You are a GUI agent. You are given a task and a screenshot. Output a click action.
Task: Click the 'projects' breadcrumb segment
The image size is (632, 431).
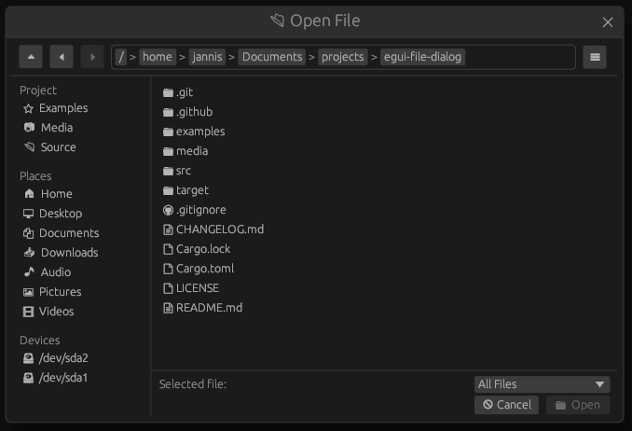pyautogui.click(x=342, y=57)
